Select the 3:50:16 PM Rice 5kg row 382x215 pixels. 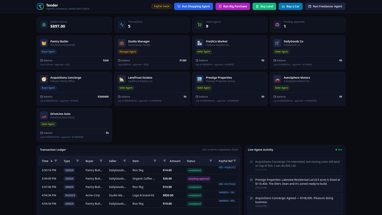pos(138,170)
